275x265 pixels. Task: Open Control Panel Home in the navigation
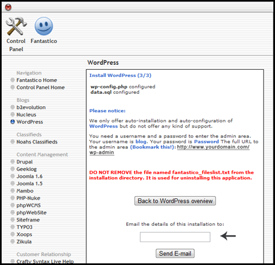click(40, 87)
